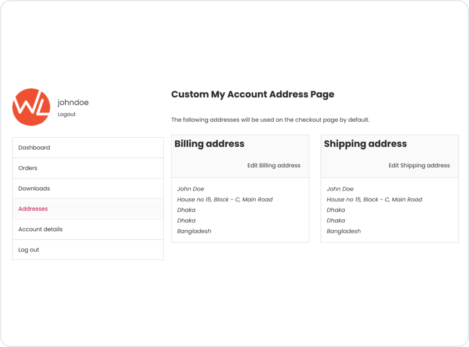Click the johndoe username text
469x347 pixels.
click(x=73, y=103)
